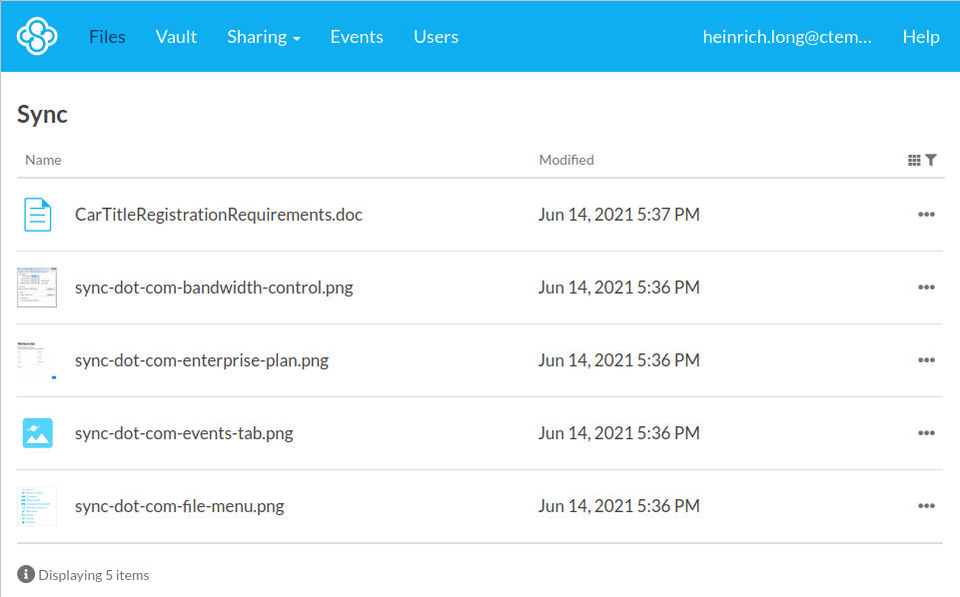Open sync-dot-com-file-menu.png
960x597 pixels.
pyautogui.click(x=180, y=506)
